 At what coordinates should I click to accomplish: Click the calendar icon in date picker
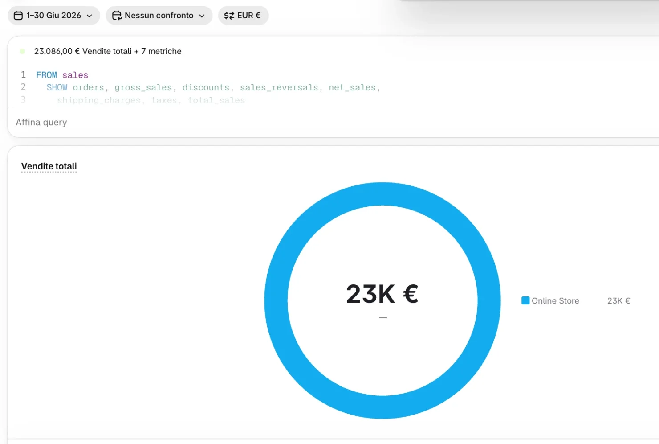(x=18, y=16)
